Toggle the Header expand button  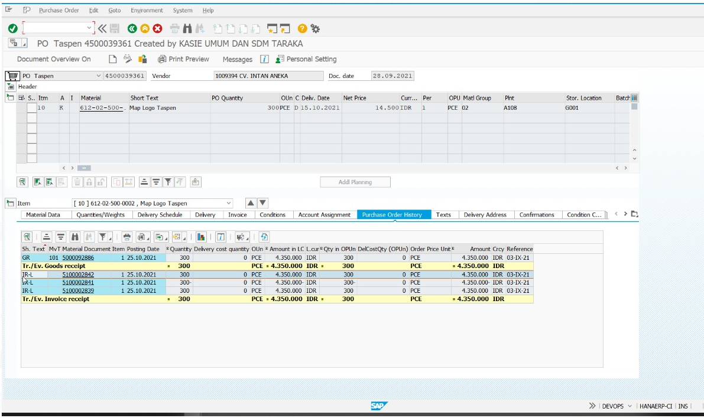(x=11, y=87)
